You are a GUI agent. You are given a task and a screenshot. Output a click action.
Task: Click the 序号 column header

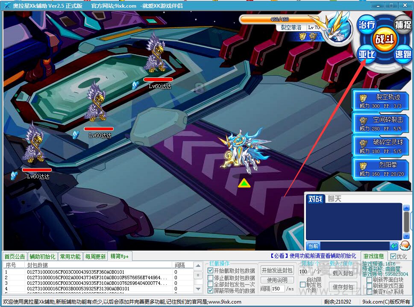click(x=14, y=265)
